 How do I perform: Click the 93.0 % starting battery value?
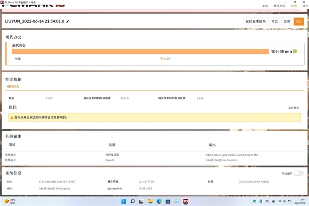(x=124, y=99)
